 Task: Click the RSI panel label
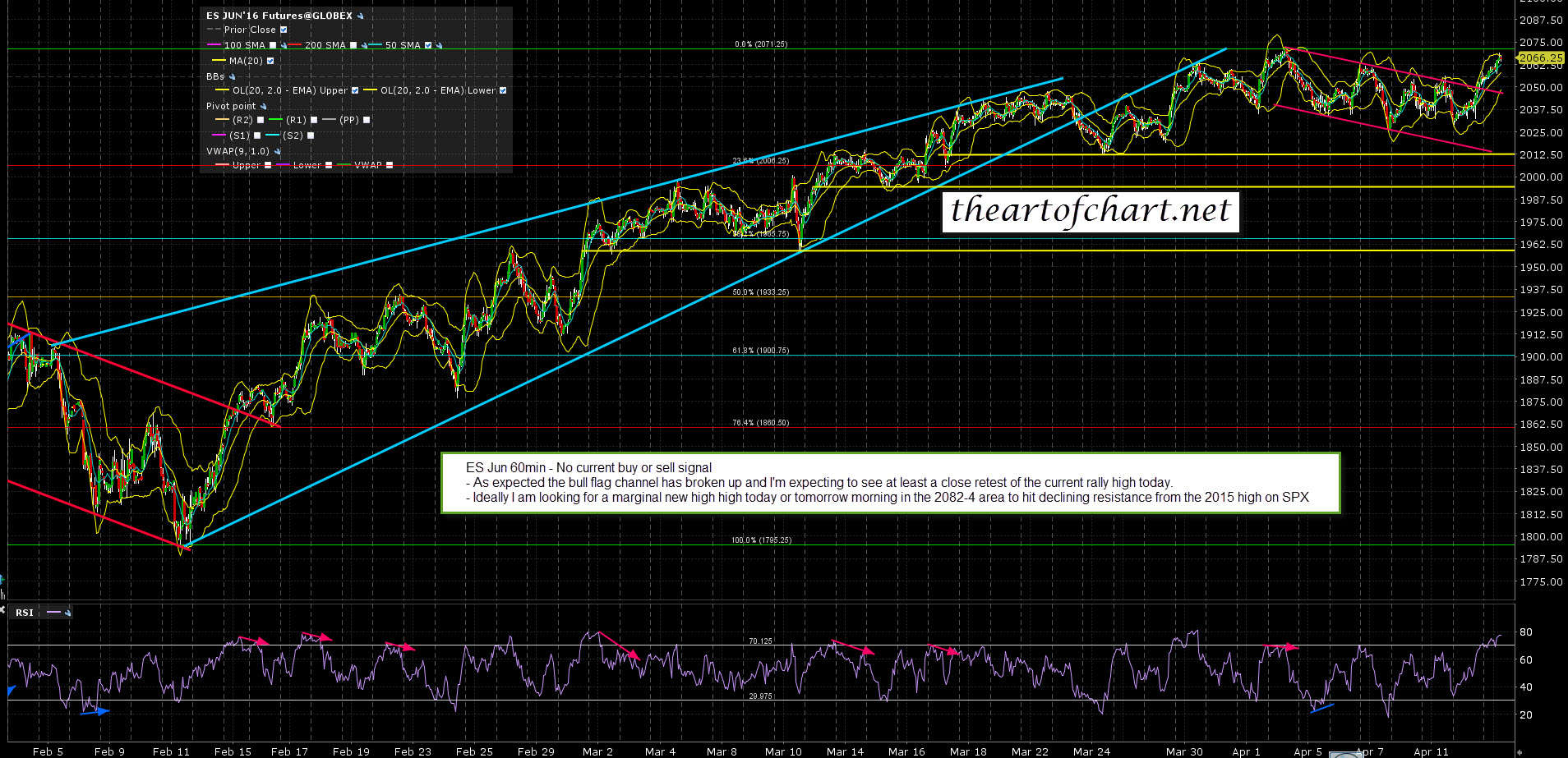point(24,613)
